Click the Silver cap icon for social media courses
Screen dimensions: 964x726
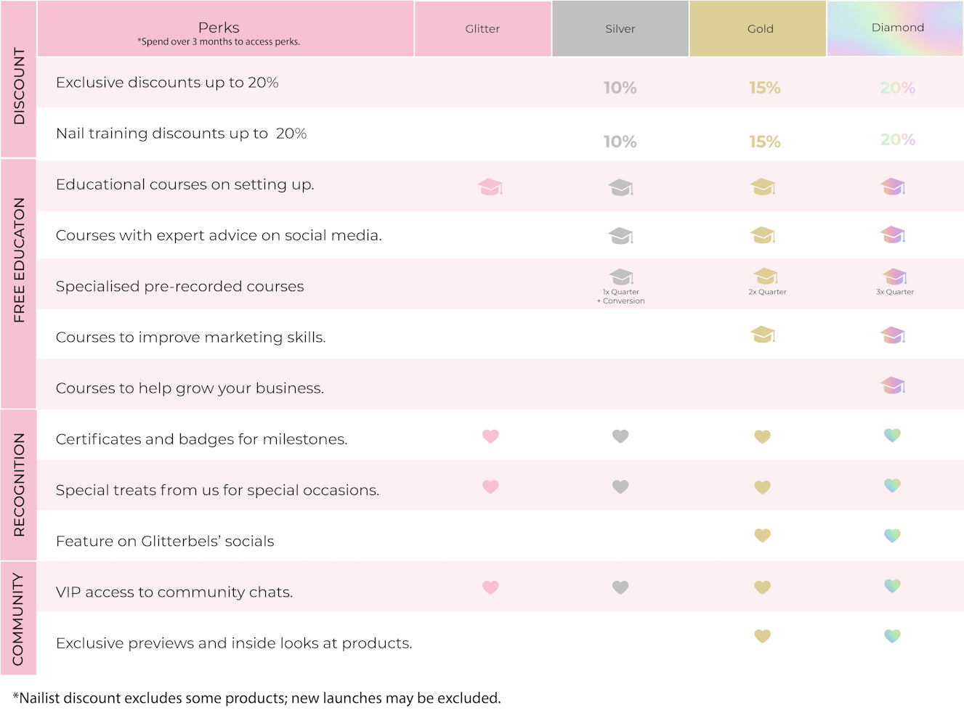[x=620, y=235]
